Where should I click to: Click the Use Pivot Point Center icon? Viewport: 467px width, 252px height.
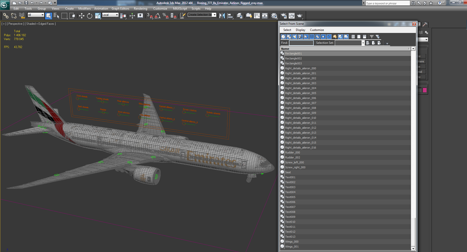click(x=123, y=16)
